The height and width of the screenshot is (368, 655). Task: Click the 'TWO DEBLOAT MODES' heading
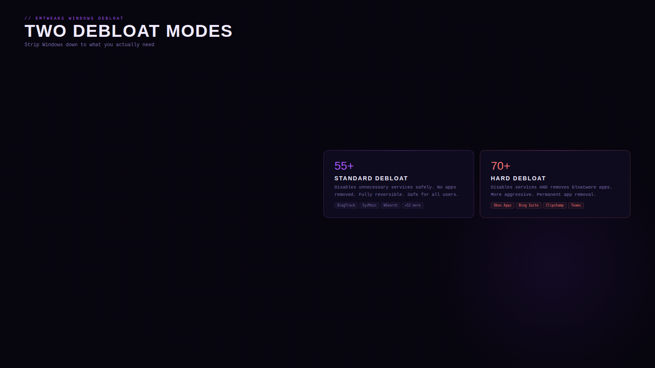click(x=129, y=31)
